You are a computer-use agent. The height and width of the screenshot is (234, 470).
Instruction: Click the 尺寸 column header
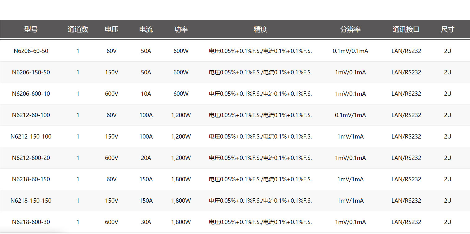448,29
